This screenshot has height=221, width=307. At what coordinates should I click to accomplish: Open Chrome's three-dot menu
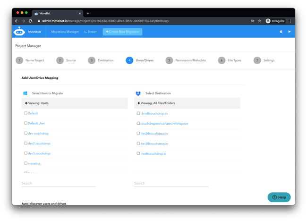click(290, 21)
